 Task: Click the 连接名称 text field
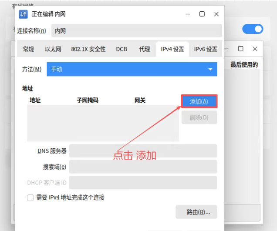[x=136, y=31]
